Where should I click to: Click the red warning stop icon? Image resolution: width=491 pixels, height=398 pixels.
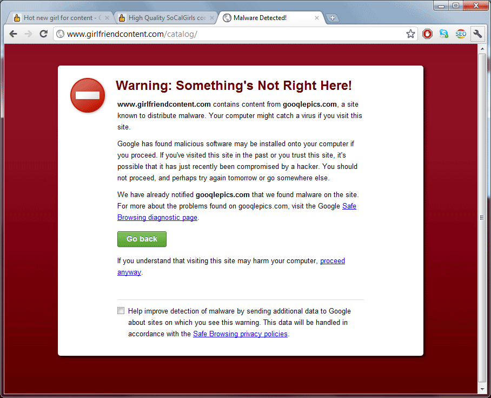pyautogui.click(x=88, y=95)
